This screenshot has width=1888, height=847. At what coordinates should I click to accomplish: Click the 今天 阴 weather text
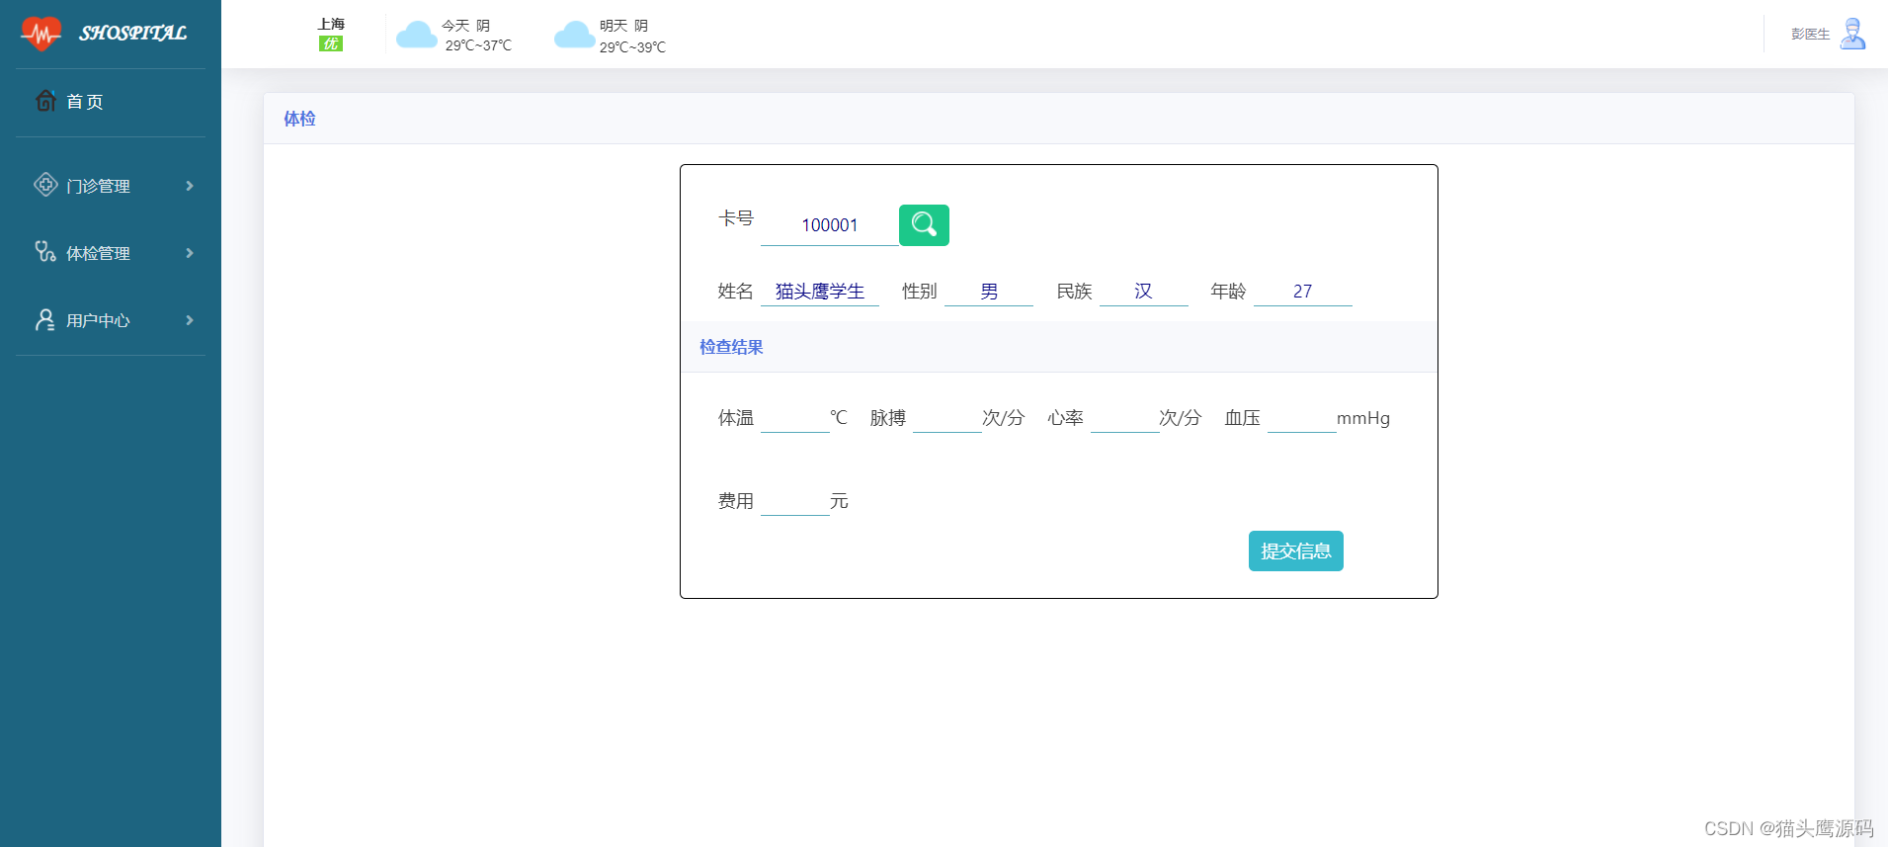[465, 26]
